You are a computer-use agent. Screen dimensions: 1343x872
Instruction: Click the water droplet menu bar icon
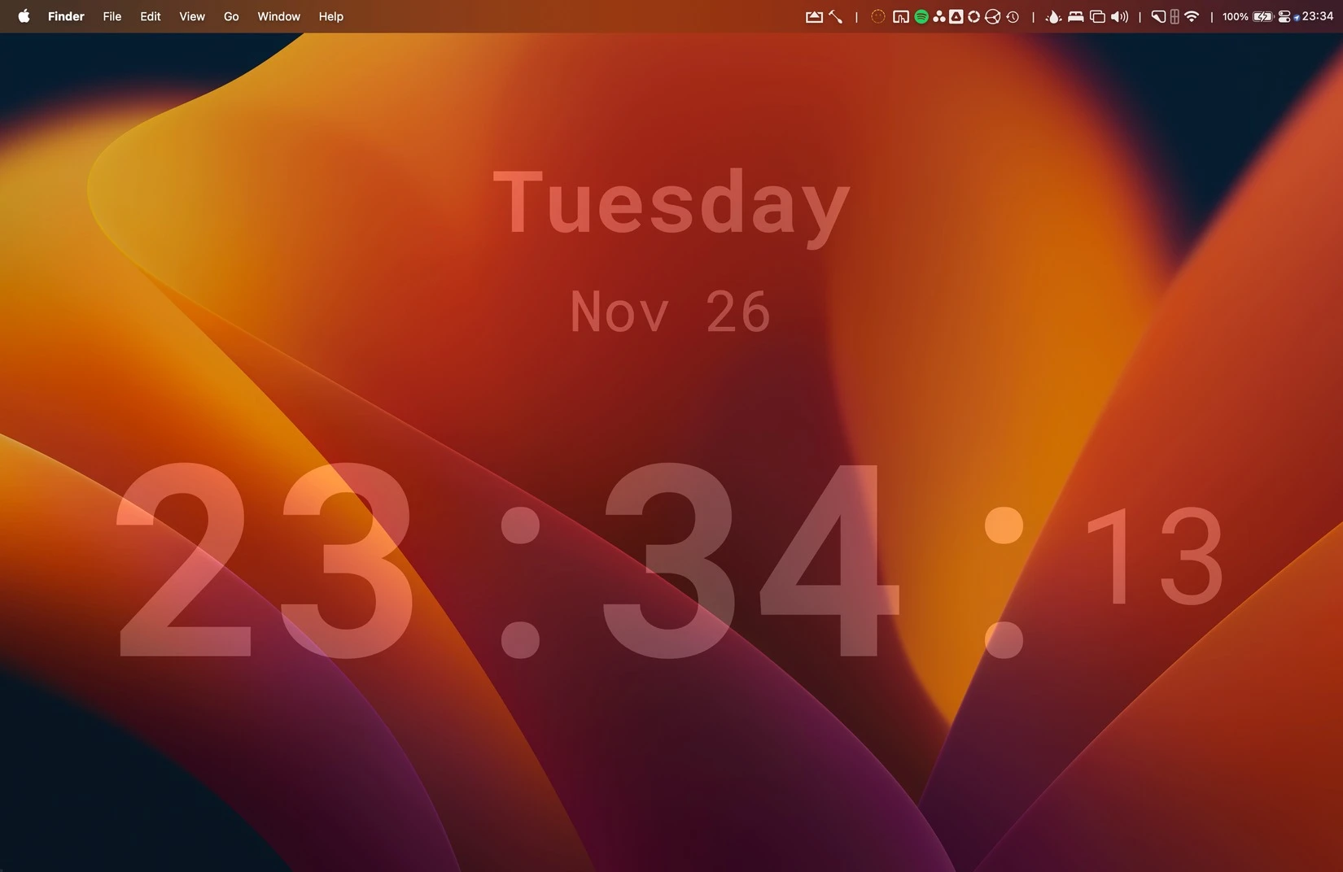tap(1053, 16)
